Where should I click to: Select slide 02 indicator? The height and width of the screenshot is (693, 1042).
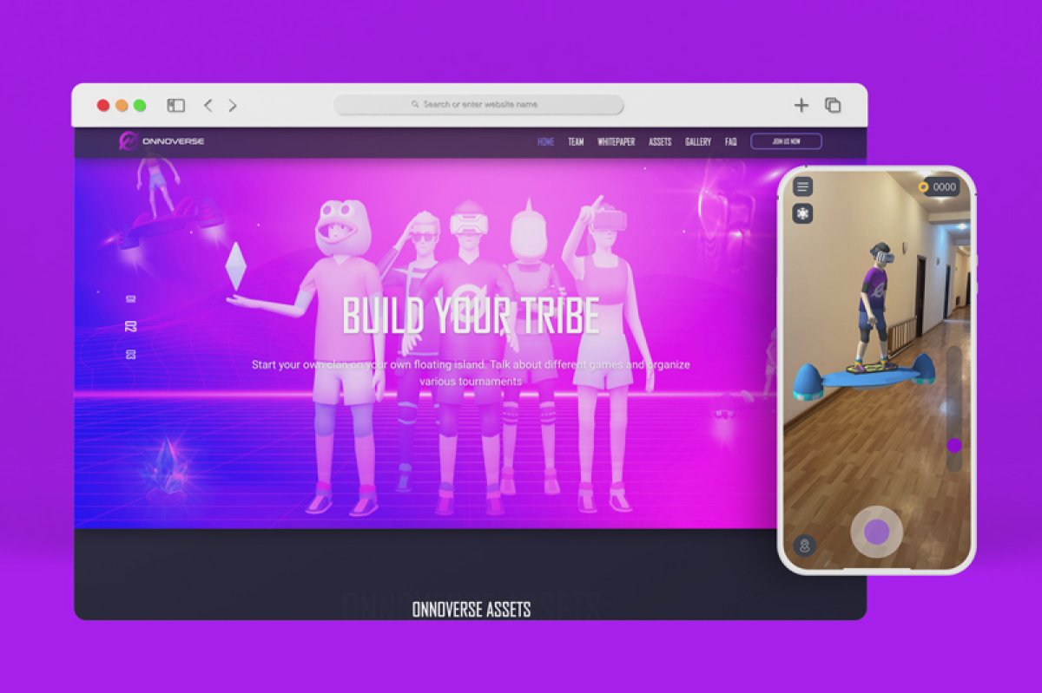pos(131,326)
